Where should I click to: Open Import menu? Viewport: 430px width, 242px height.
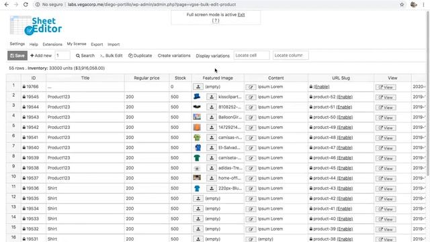(114, 44)
